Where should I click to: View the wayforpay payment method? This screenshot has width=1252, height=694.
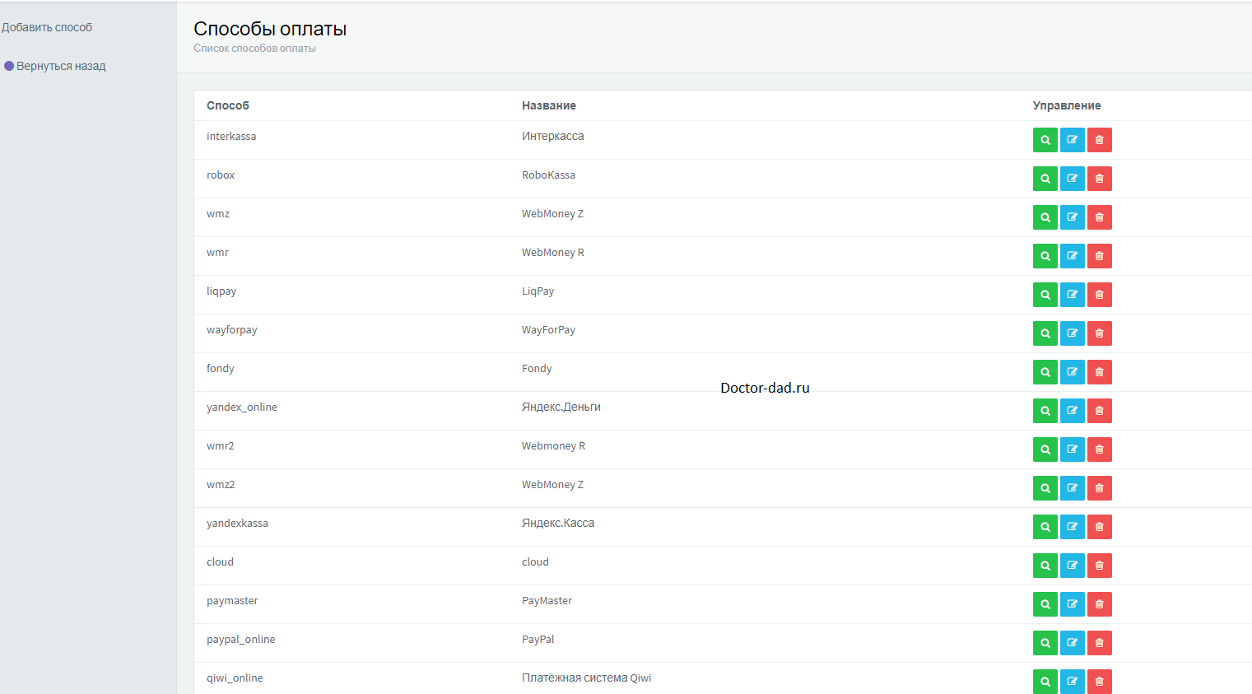pyautogui.click(x=1045, y=333)
